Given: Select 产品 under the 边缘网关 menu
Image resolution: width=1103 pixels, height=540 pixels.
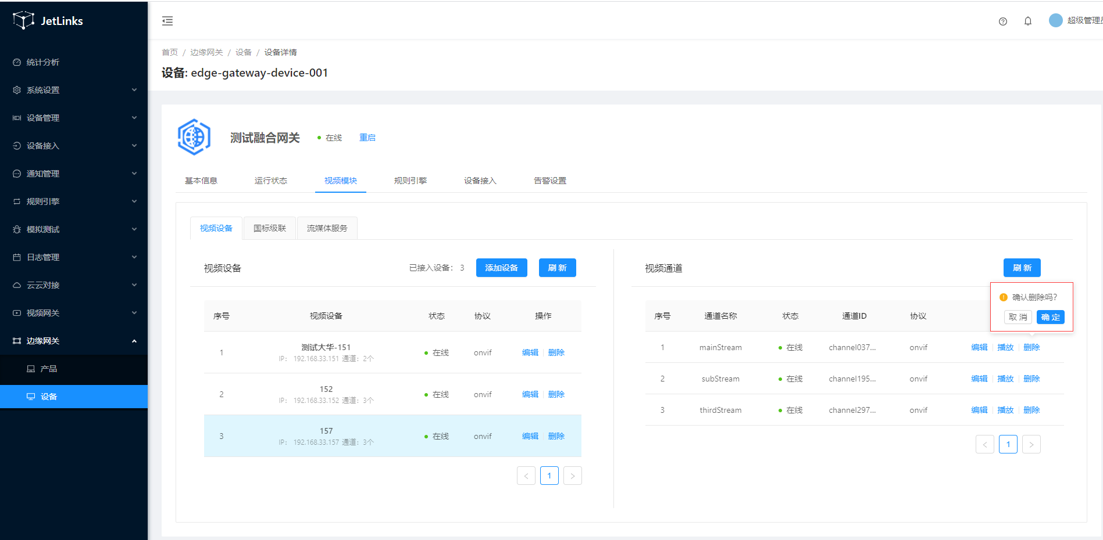Looking at the screenshot, I should 49,369.
